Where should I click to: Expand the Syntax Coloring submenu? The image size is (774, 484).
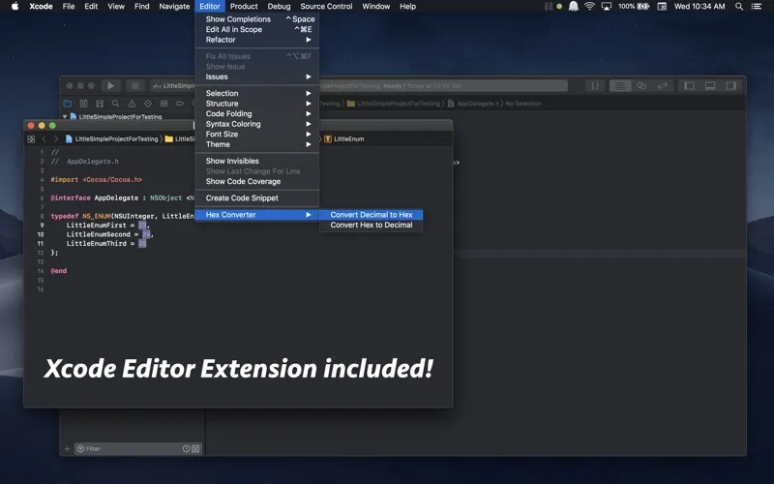pos(257,124)
